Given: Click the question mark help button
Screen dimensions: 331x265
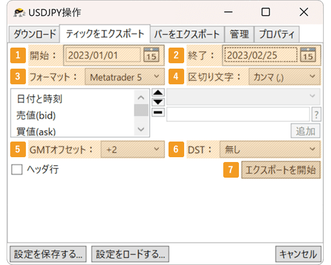Looking at the screenshot, I should 316,114.
